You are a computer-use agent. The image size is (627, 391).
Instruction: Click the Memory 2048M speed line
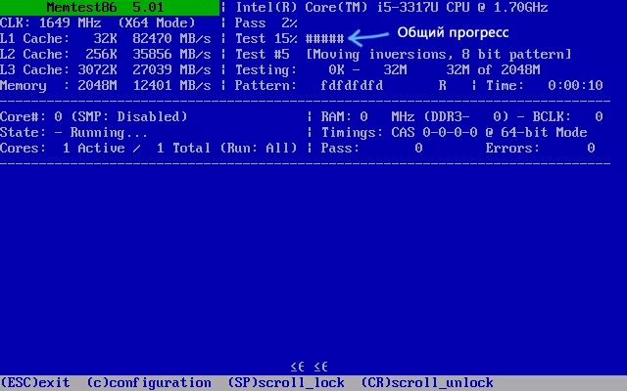coord(105,85)
